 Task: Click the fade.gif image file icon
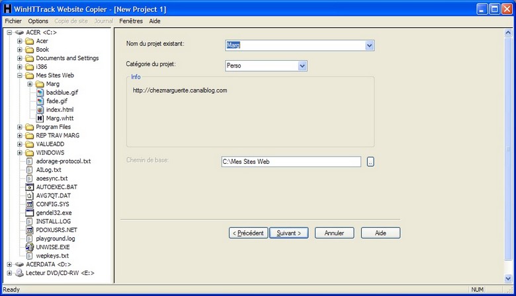coord(40,101)
